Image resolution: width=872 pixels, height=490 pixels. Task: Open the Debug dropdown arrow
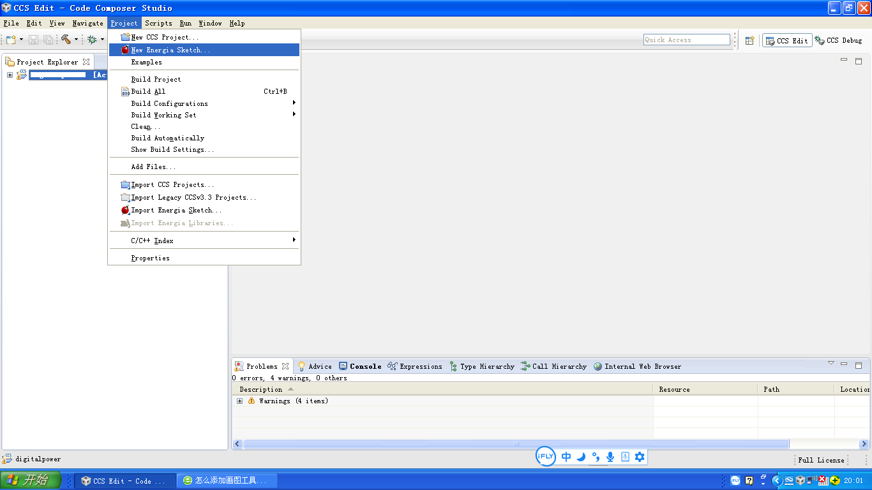tap(102, 40)
